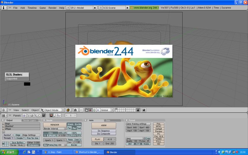248x155 pixels.
Task: Select BW color output
Action: [130, 144]
